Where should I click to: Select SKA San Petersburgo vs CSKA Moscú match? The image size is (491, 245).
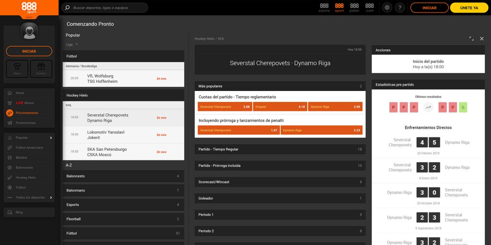tap(123, 152)
